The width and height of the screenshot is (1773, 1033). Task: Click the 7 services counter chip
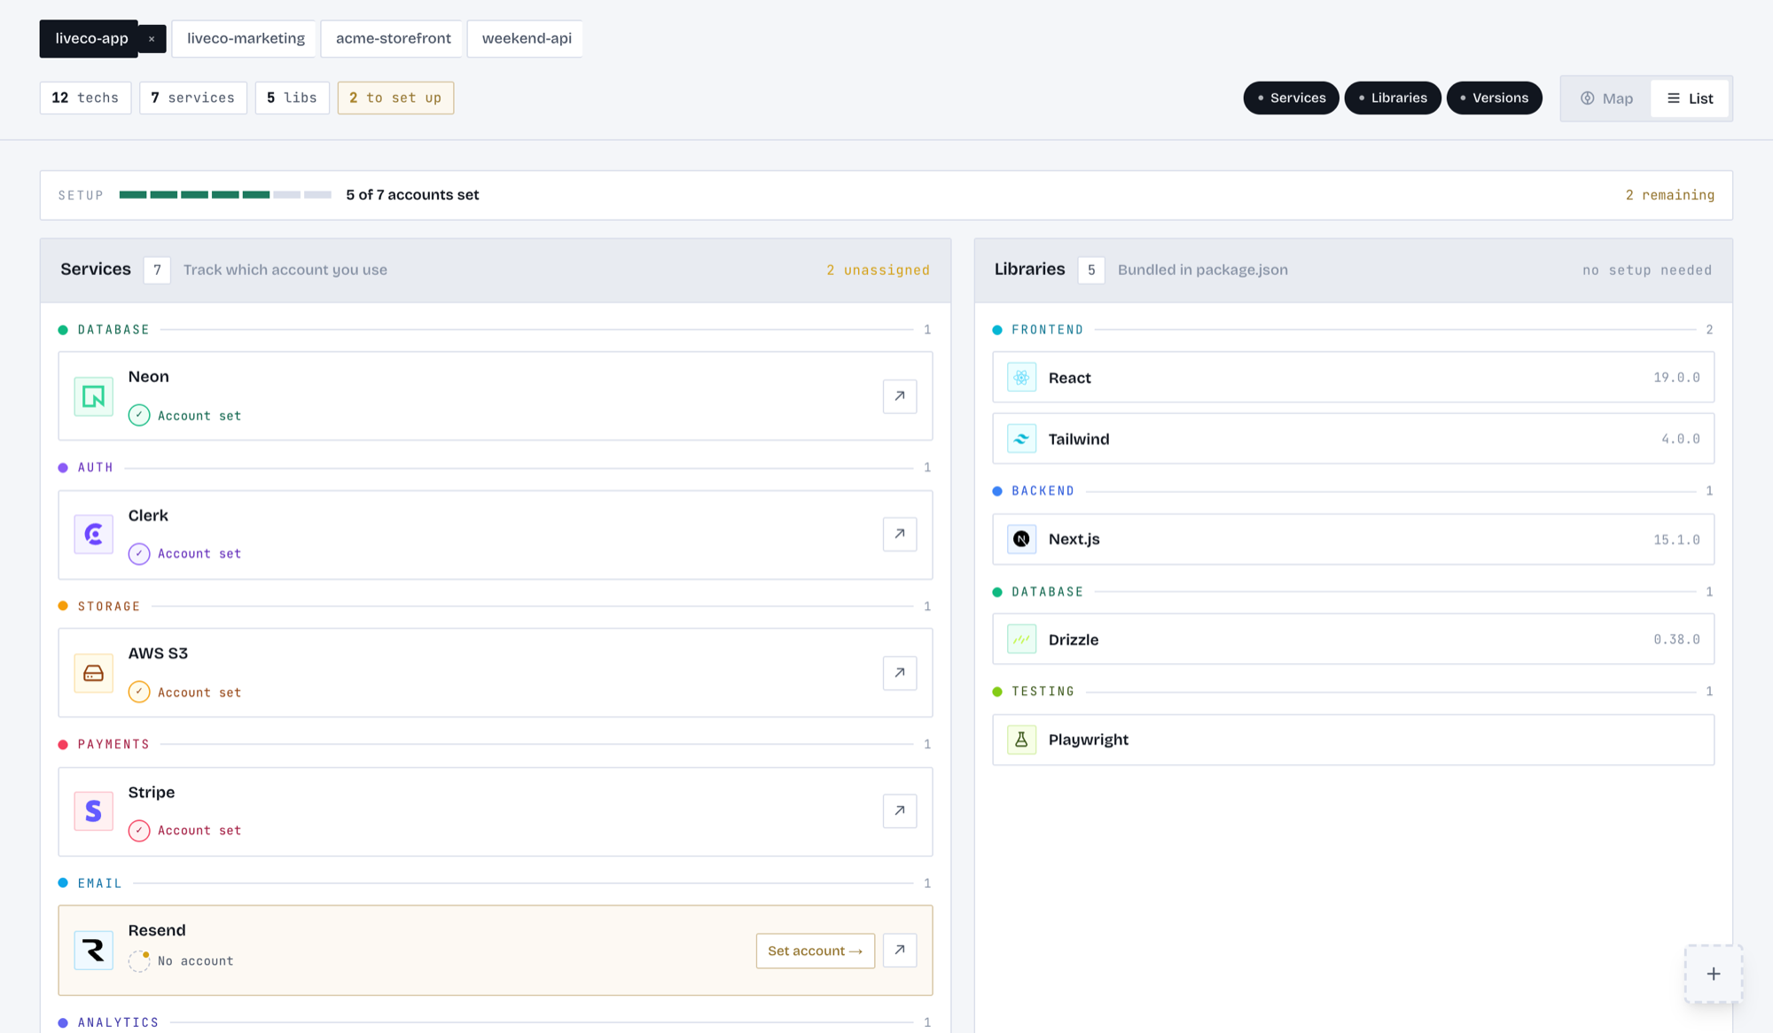click(192, 98)
